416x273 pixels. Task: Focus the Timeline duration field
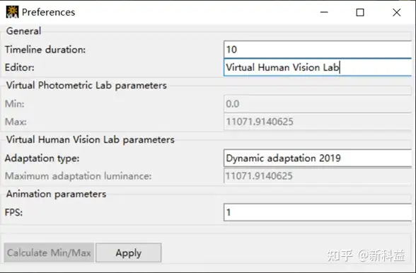pos(318,50)
